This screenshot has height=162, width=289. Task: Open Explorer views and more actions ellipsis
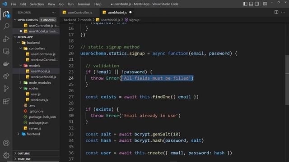(53, 12)
